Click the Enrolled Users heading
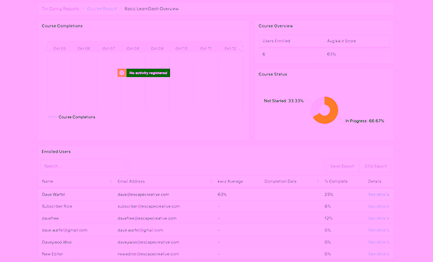The height and width of the screenshot is (262, 433). coord(56,152)
